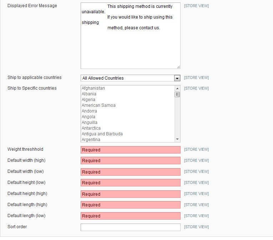Screen dimensions: 273x240
Task: Open the Ship to applicable countries dropdown
Action: (x=130, y=78)
